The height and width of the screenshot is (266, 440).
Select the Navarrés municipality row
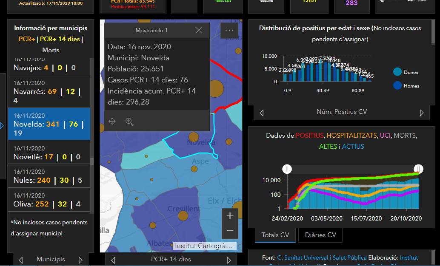click(49, 91)
